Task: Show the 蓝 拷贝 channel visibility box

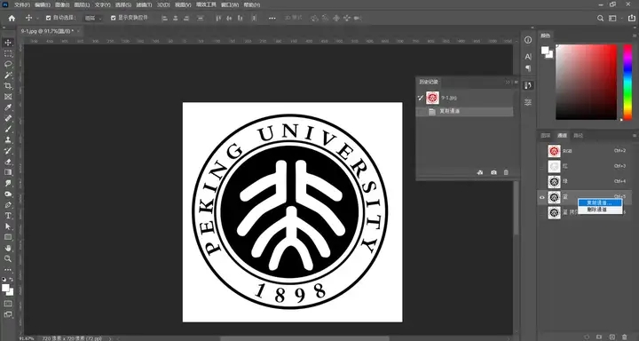Action: [542, 212]
